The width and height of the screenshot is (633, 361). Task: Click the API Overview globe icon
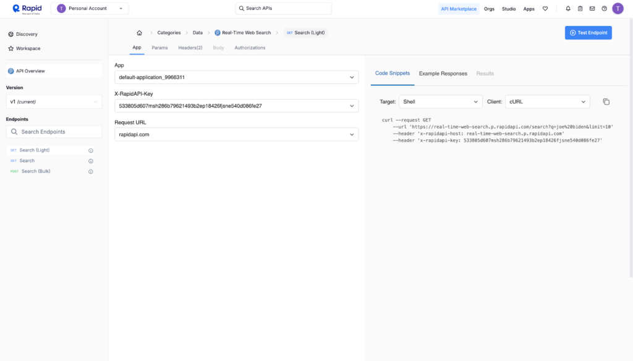click(x=11, y=71)
